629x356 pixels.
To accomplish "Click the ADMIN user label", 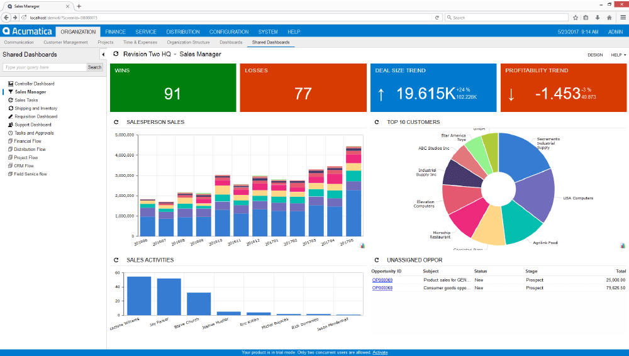I will point(615,31).
